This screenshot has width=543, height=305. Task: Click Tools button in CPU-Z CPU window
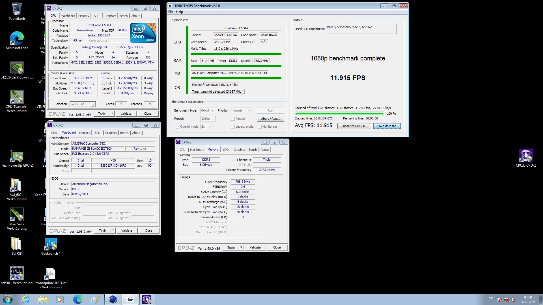[102, 114]
